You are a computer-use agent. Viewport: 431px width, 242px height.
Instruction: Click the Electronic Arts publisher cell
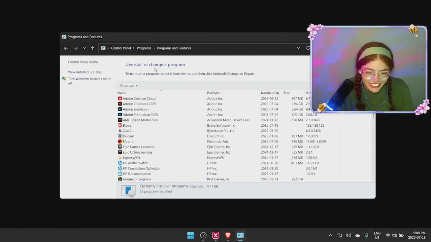[x=218, y=142]
